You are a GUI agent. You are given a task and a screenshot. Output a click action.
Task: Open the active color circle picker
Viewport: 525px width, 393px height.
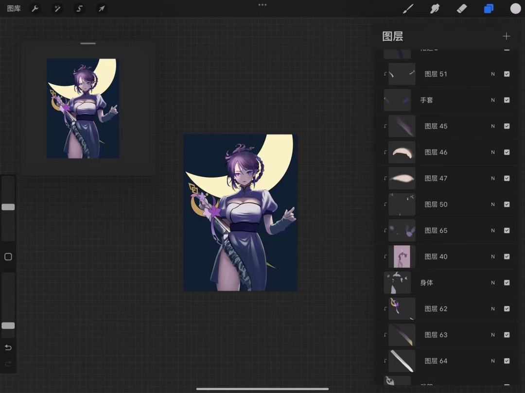point(515,8)
